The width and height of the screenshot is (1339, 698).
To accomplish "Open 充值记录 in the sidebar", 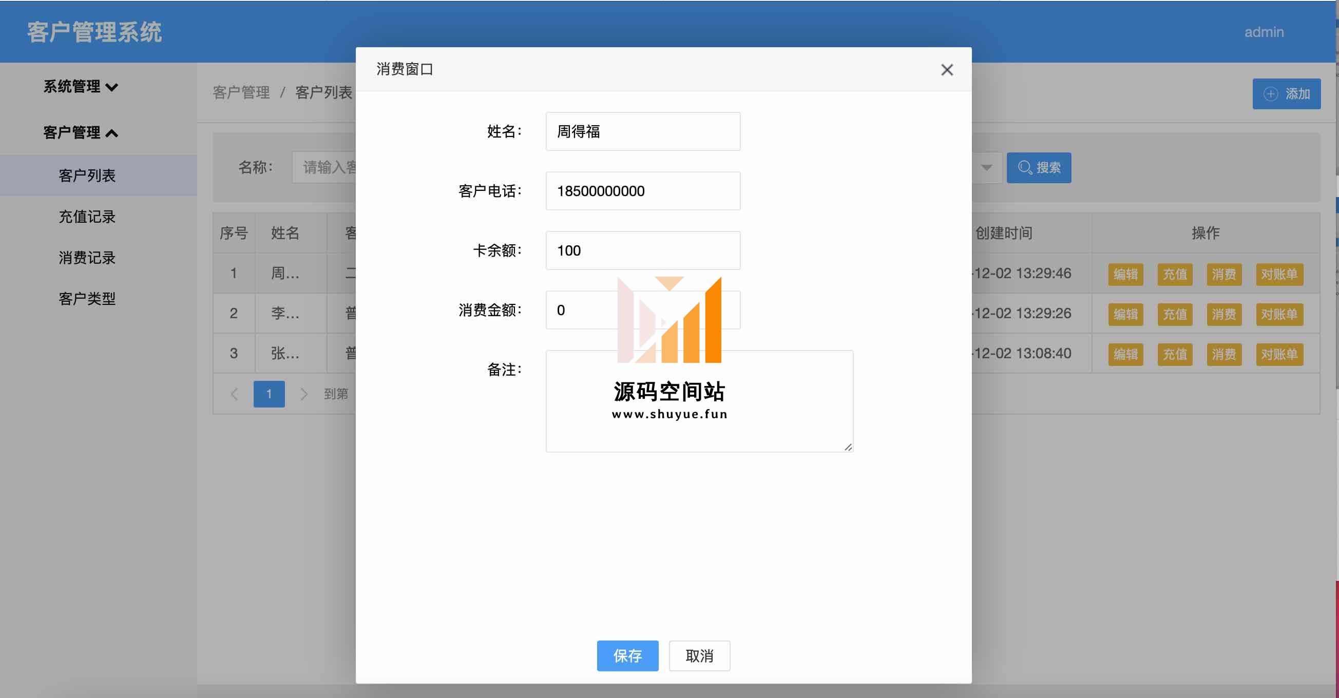I will pos(87,217).
